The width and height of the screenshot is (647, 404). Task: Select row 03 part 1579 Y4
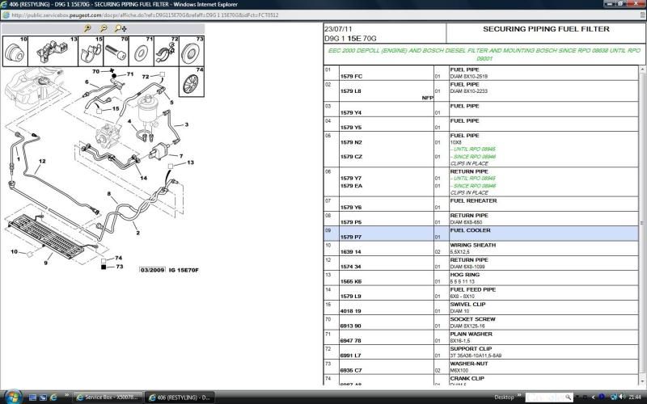pos(481,109)
